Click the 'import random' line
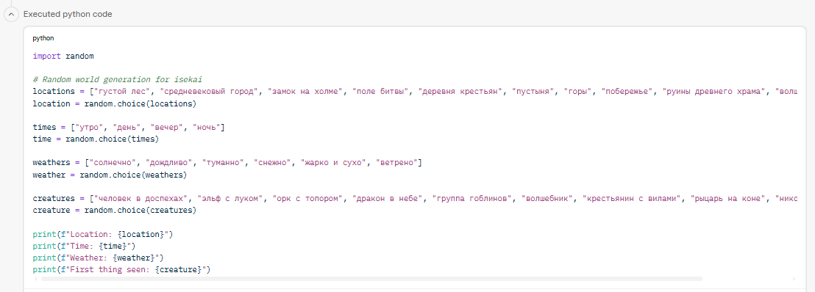The image size is (815, 292). (x=63, y=56)
